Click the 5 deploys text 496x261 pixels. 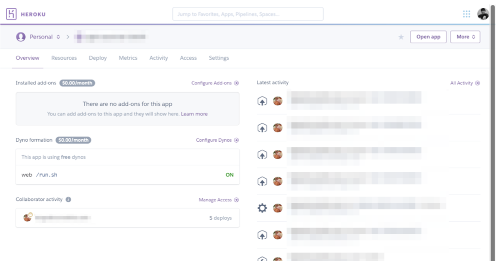[x=220, y=218]
